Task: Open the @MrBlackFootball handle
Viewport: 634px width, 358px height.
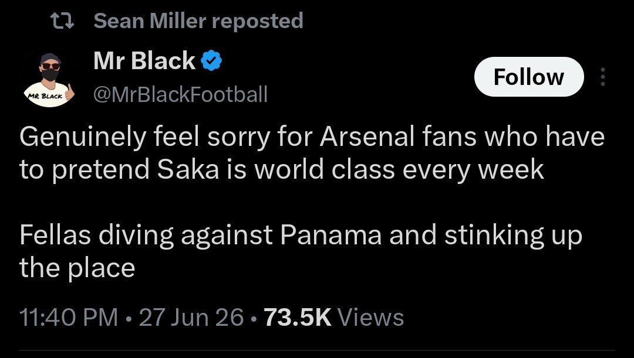Action: click(x=180, y=94)
